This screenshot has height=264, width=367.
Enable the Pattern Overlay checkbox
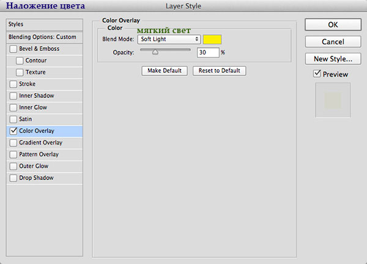tap(13, 154)
